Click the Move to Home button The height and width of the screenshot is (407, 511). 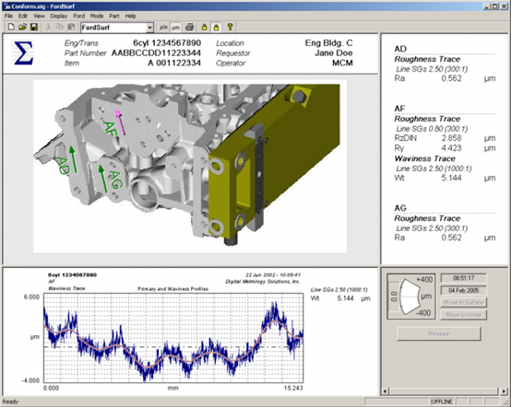463,315
